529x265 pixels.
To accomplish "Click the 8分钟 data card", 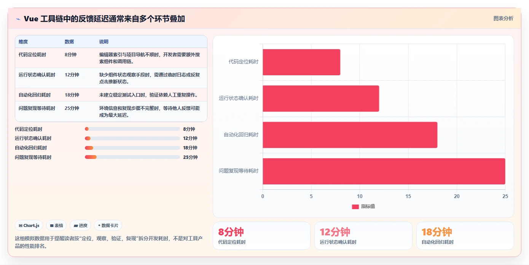I will coord(261,236).
